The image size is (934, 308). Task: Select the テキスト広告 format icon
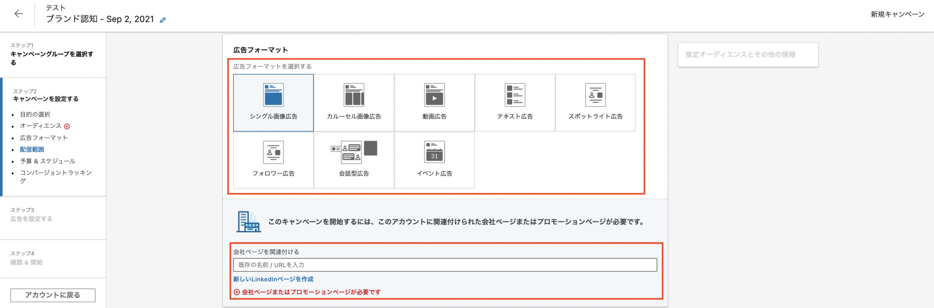point(515,95)
